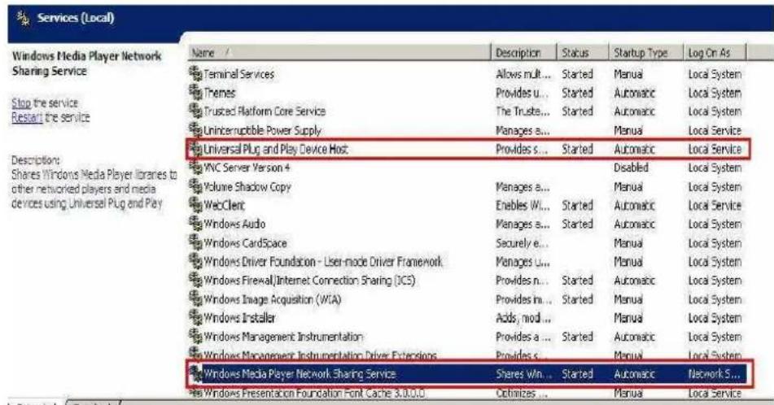Click the Services (Local) header icon
Viewport: 774px width, 405px height.
coord(23,18)
